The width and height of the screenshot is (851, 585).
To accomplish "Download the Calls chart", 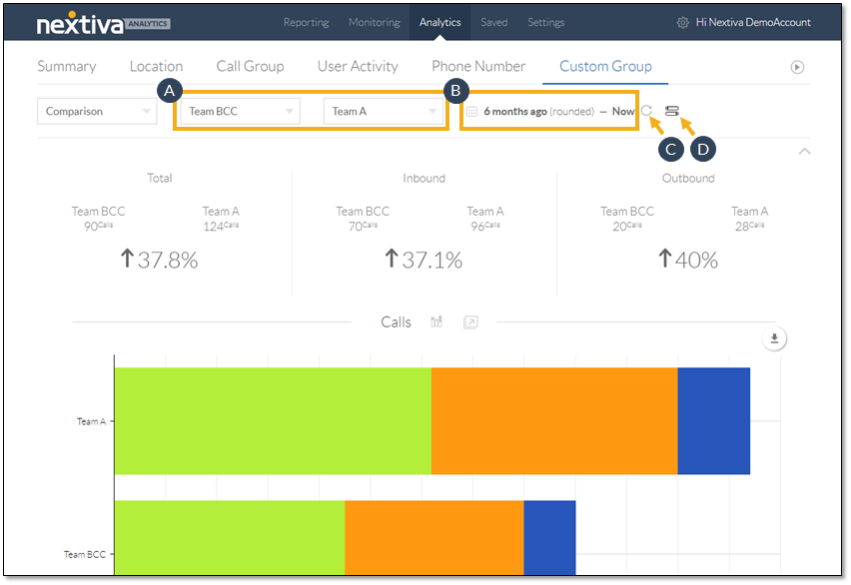I will click(774, 339).
